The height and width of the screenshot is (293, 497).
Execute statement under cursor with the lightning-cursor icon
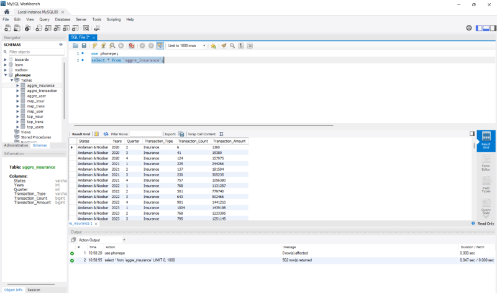coord(103,45)
